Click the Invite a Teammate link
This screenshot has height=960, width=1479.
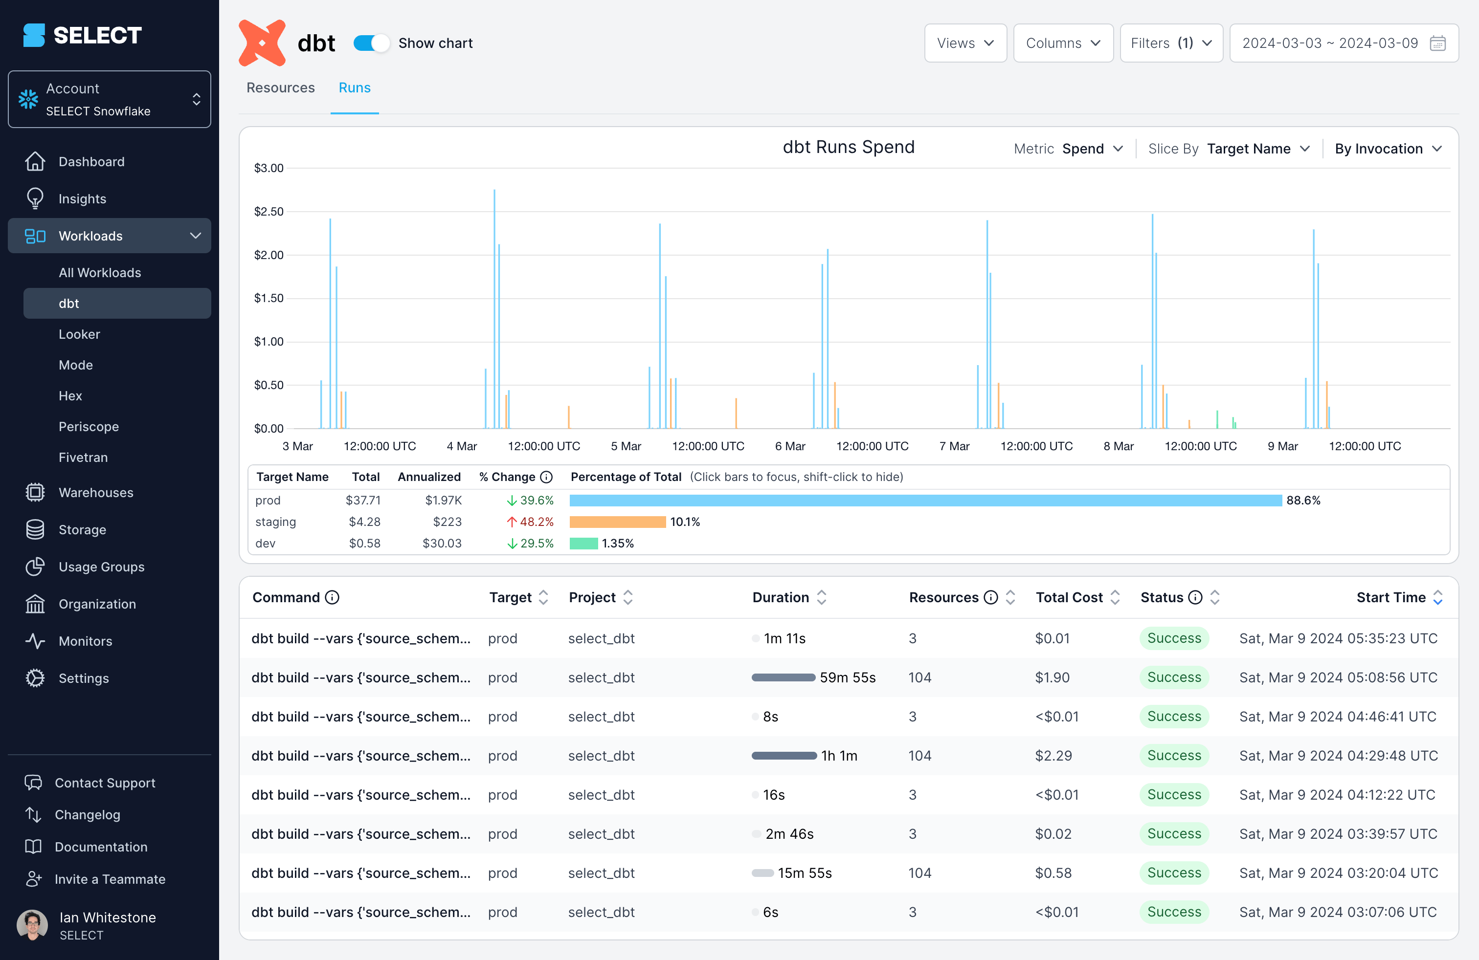pyautogui.click(x=110, y=879)
